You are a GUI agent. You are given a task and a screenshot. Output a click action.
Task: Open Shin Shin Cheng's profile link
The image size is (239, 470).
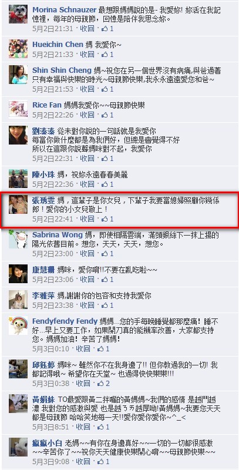click(x=62, y=70)
